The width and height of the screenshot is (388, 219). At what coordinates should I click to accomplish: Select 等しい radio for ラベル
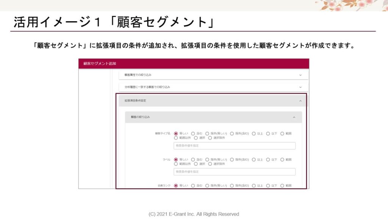tap(176, 160)
